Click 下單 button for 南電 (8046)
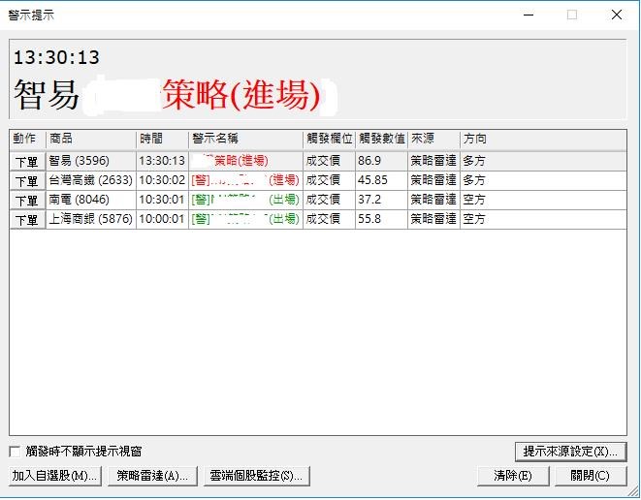This screenshot has height=500, width=641. pos(26,201)
